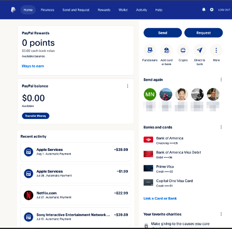Viewport: 232px width, 229px height.
Task: Click Transfer Money button
Action: tap(36, 116)
